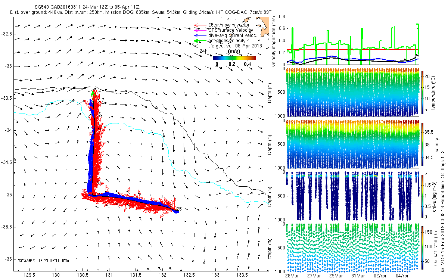Viewport: 448px width, 280px height.
Task: Click the temperature panel's 'Depth (m)' label
Action: pos(270,92)
